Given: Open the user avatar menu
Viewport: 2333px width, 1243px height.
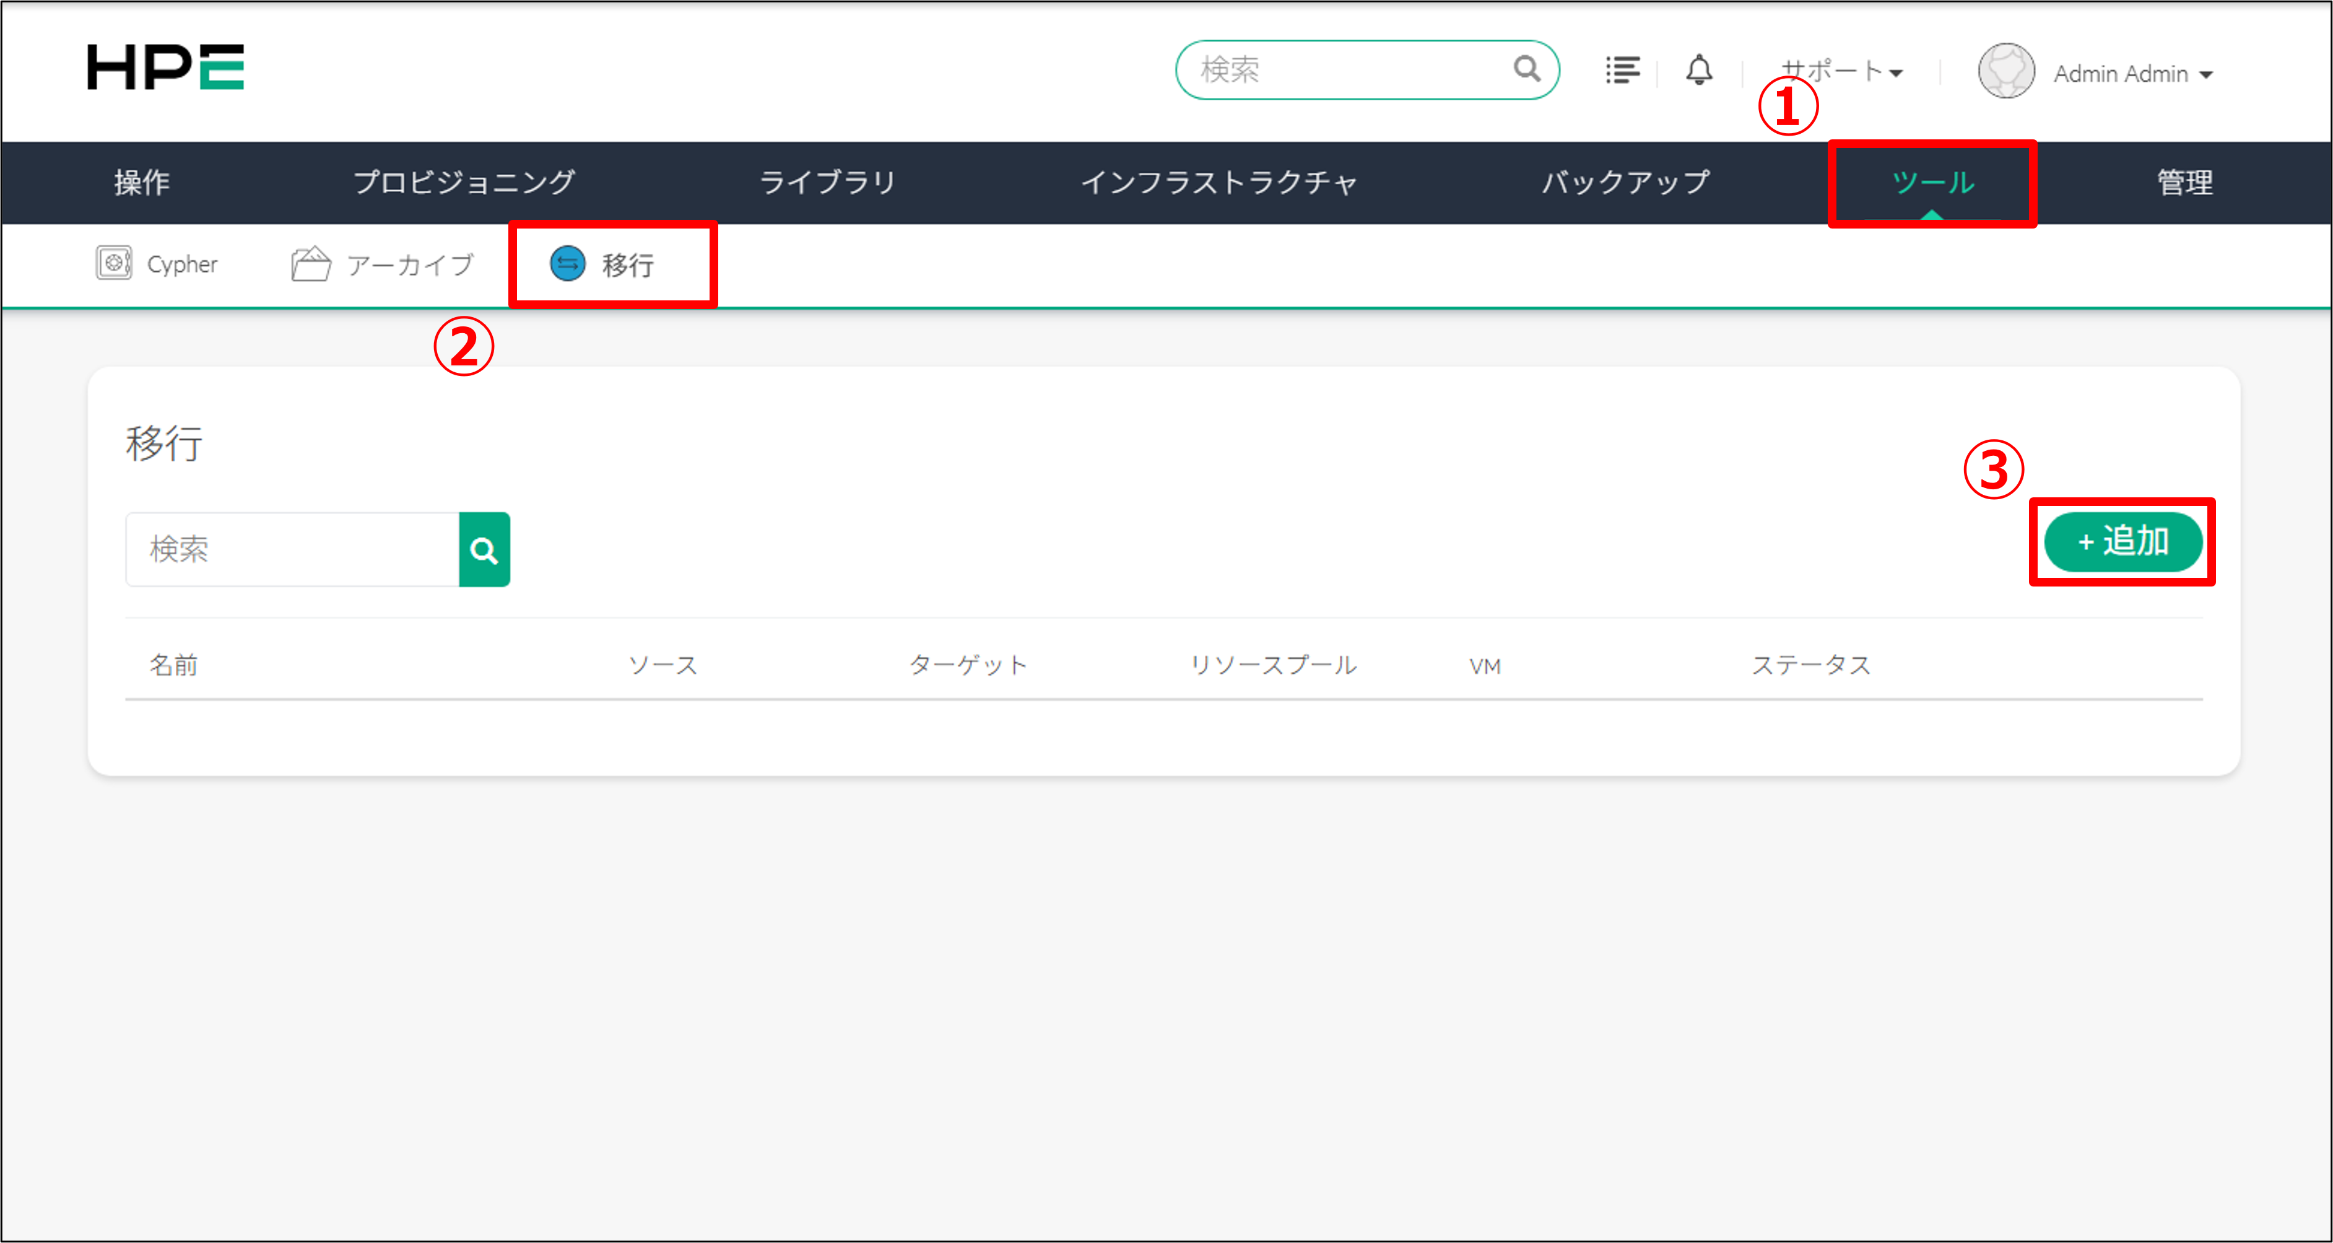Looking at the screenshot, I should pyautogui.click(x=2007, y=72).
